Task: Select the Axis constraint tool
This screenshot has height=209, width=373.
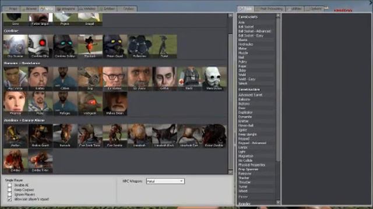Action: tap(256, 22)
